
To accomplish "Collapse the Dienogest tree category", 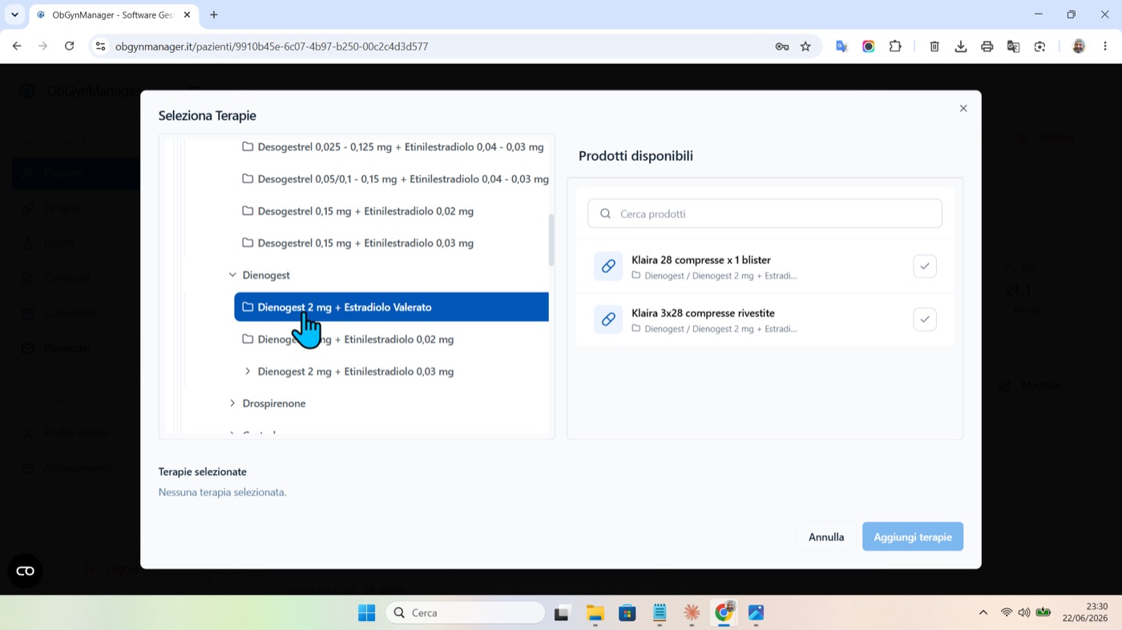I will click(x=232, y=275).
